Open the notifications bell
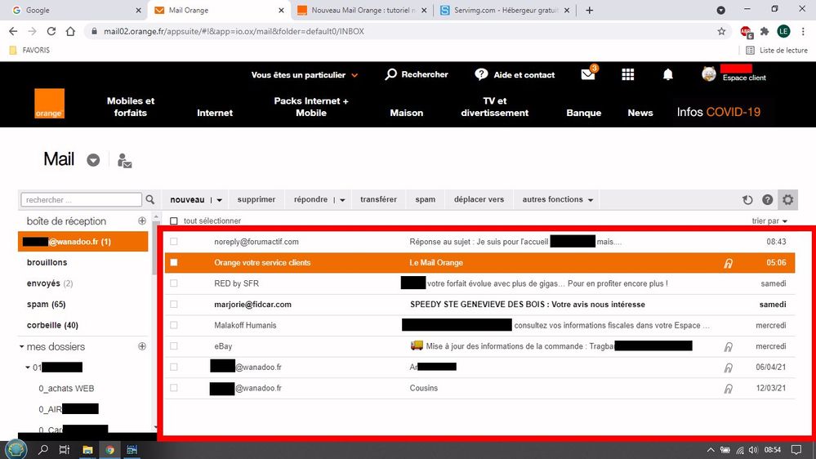Image resolution: width=816 pixels, height=459 pixels. [x=667, y=74]
